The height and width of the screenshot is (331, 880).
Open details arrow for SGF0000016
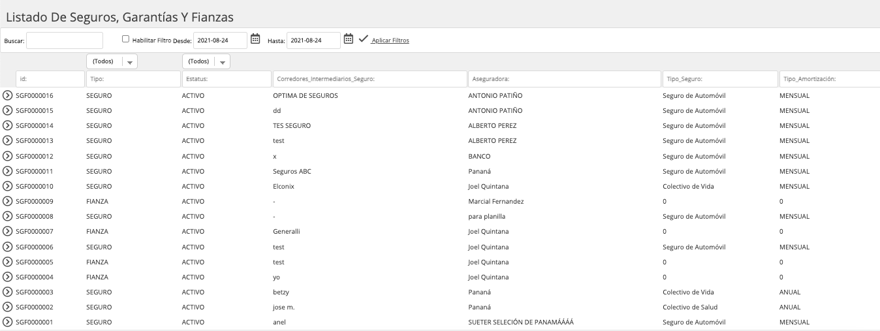tap(8, 95)
